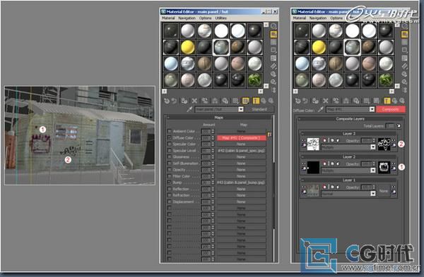
Task: Open Layer 2 blend mode dropdown
Action: pyautogui.click(x=373, y=171)
